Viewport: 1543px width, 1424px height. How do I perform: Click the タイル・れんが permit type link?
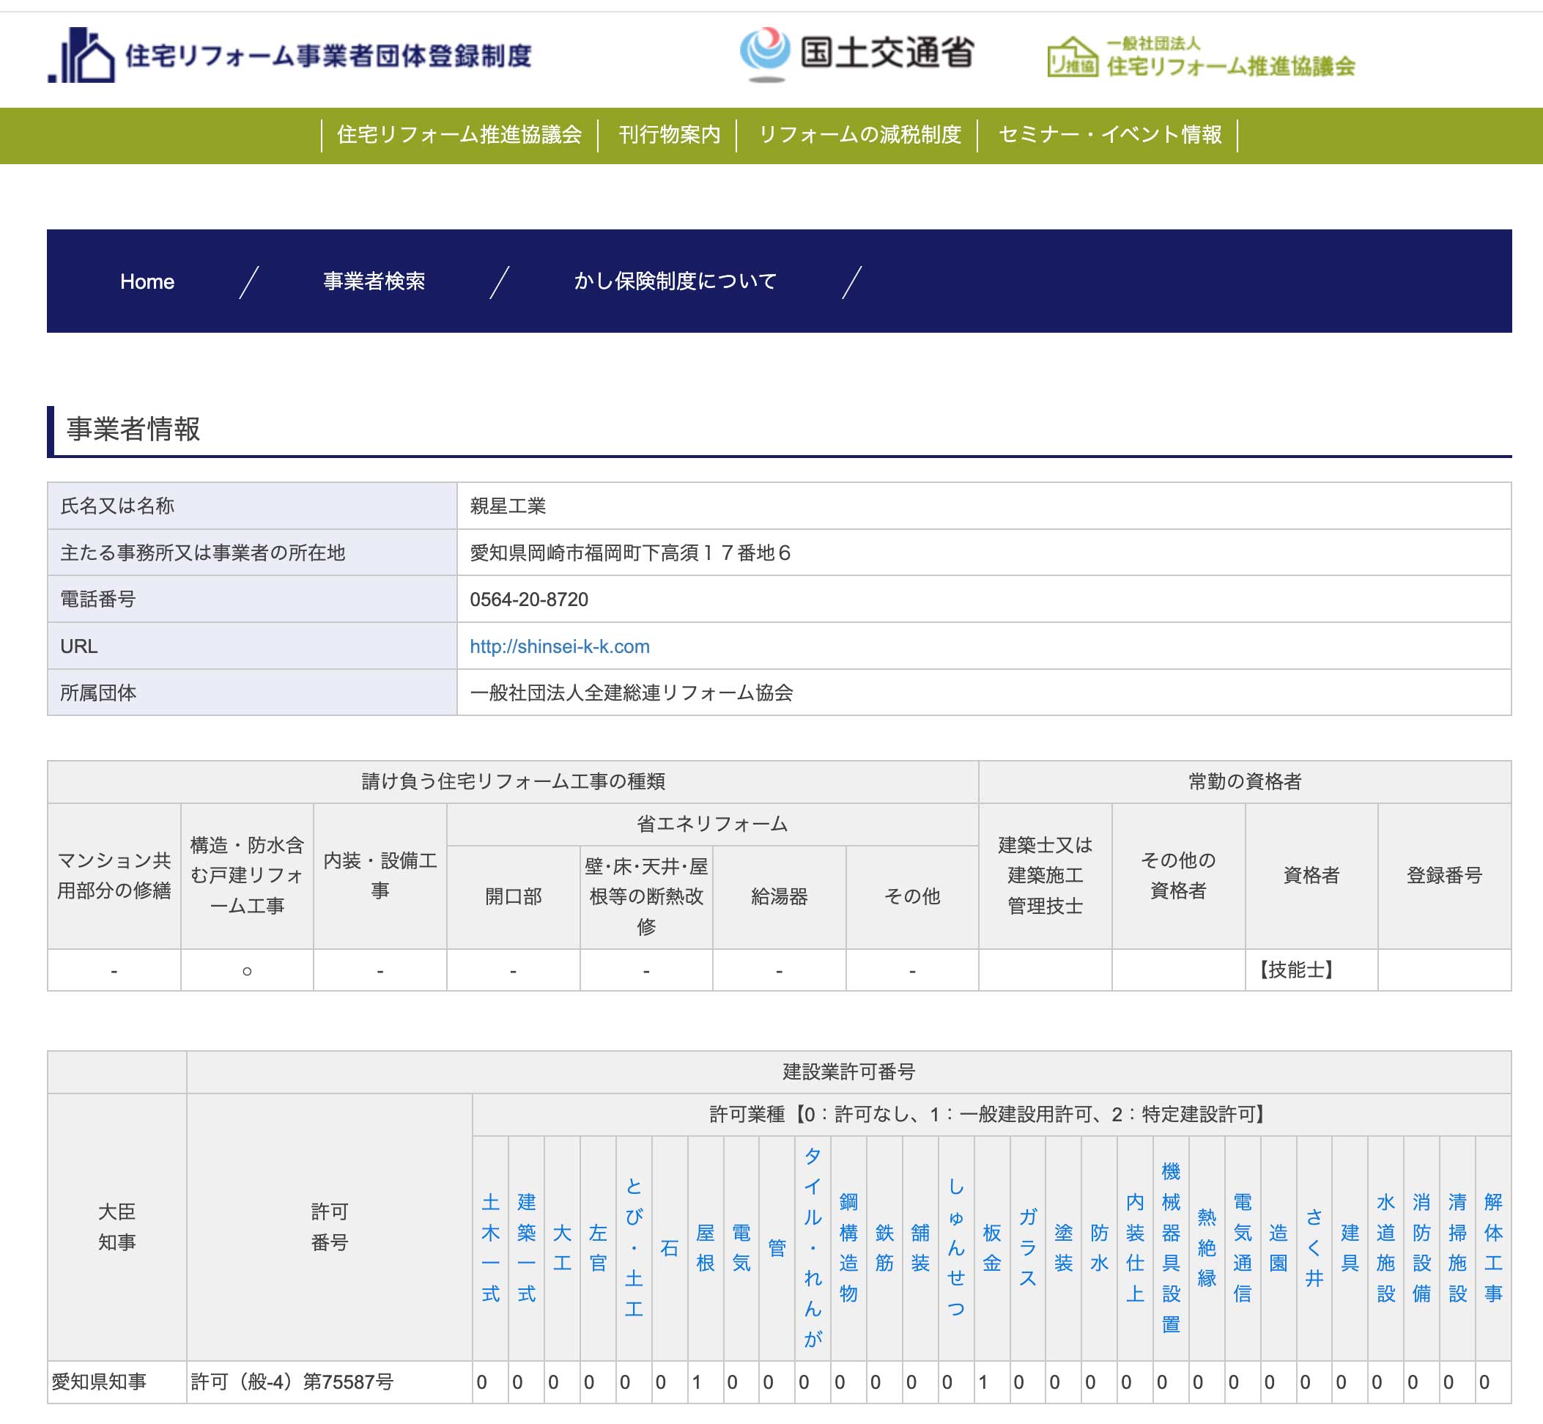(x=813, y=1247)
